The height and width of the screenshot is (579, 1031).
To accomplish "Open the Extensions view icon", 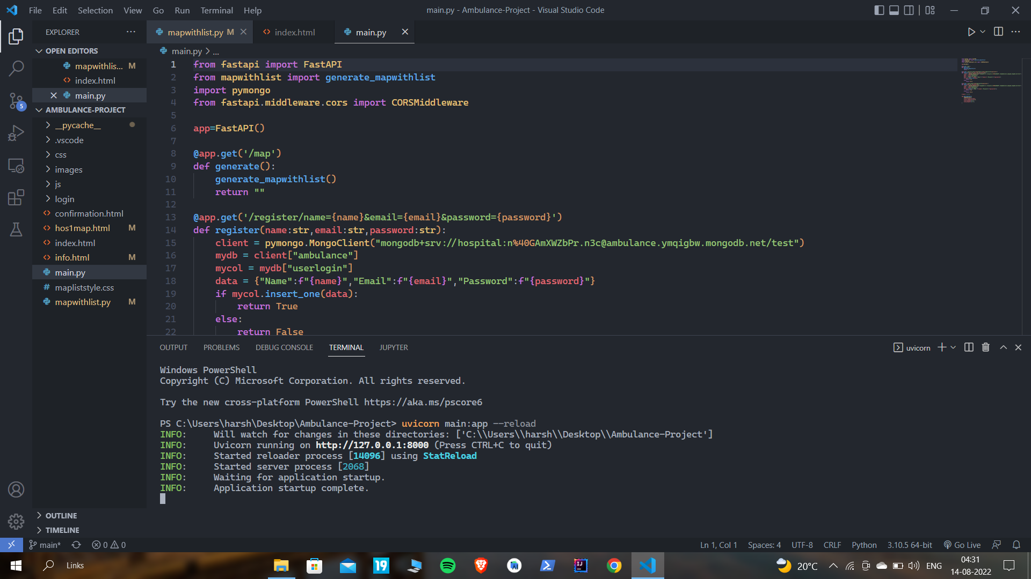I will 16,197.
